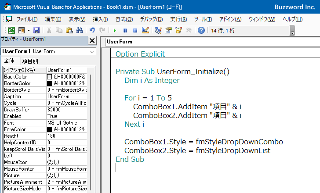Click the BackColor white color swatch
The height and width of the screenshot is (193, 320).
[49, 77]
